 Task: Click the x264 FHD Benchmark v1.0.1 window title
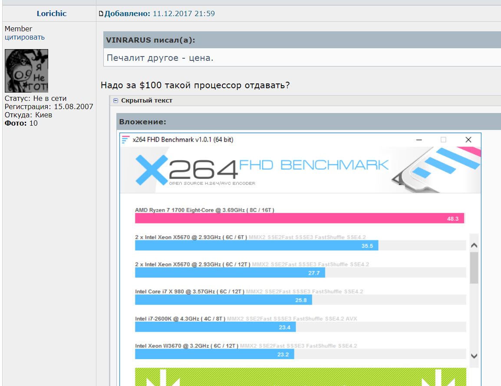[x=183, y=140]
